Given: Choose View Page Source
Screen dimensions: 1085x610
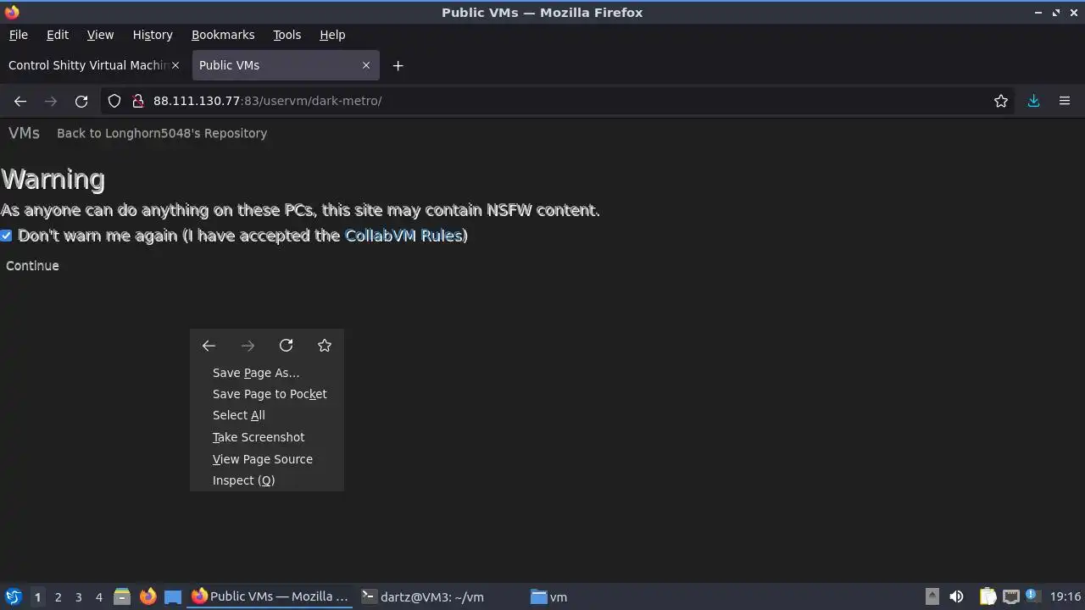Looking at the screenshot, I should tap(267, 459).
